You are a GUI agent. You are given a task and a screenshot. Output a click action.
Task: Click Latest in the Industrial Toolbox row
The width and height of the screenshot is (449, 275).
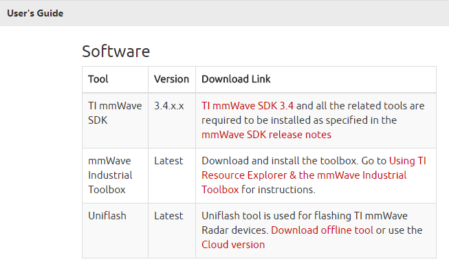pos(168,161)
